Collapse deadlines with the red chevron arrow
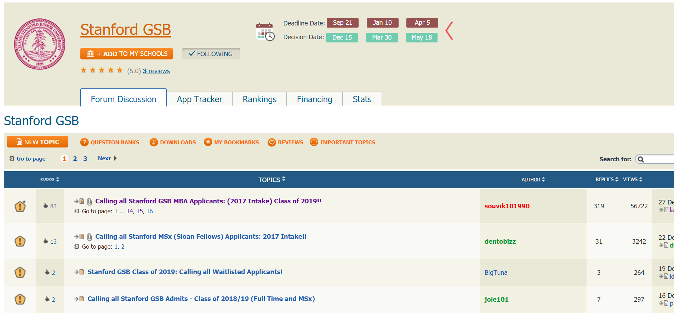The image size is (674, 313). (x=449, y=30)
